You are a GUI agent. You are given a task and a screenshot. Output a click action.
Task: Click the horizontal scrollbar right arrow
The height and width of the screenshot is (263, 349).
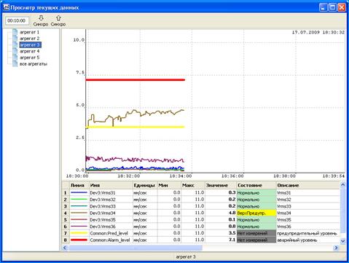336,248
